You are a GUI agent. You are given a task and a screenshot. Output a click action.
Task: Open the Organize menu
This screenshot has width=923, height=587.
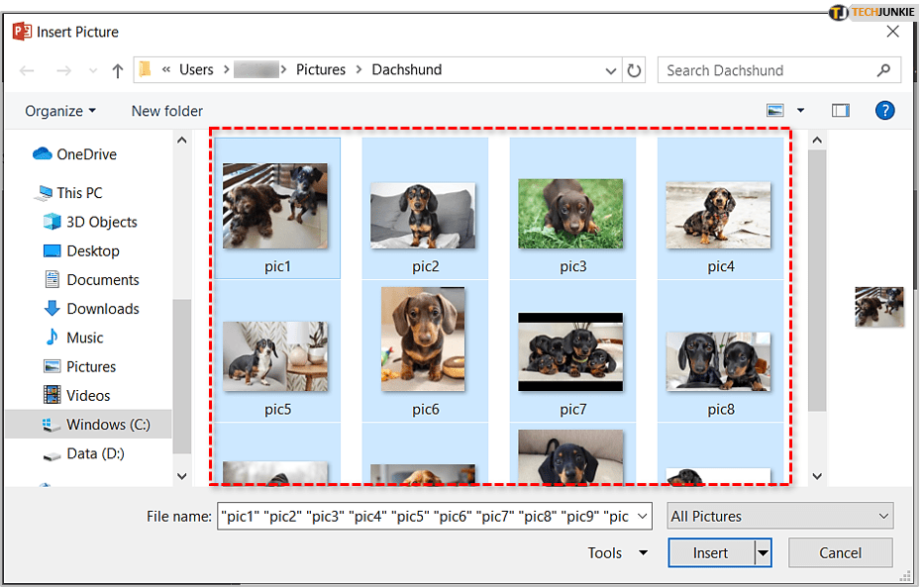click(x=60, y=111)
